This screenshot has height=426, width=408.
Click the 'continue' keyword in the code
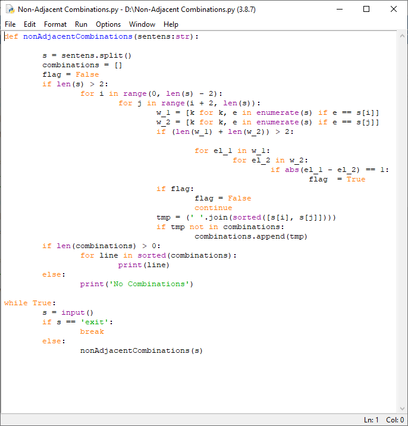(214, 208)
